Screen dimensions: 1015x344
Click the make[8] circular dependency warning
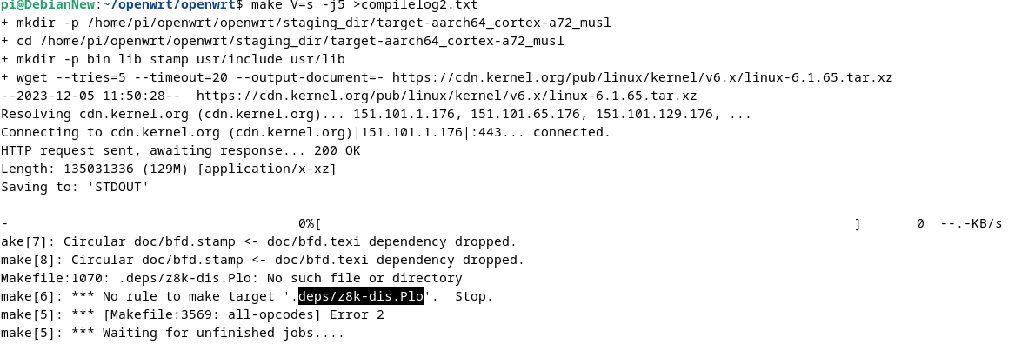pyautogui.click(x=262, y=260)
